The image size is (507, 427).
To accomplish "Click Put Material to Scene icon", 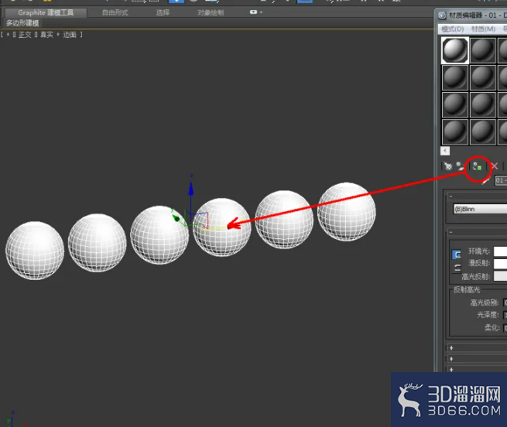I will (x=460, y=166).
